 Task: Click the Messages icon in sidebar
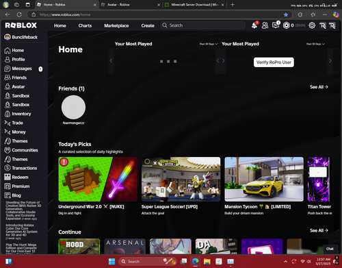(8, 69)
